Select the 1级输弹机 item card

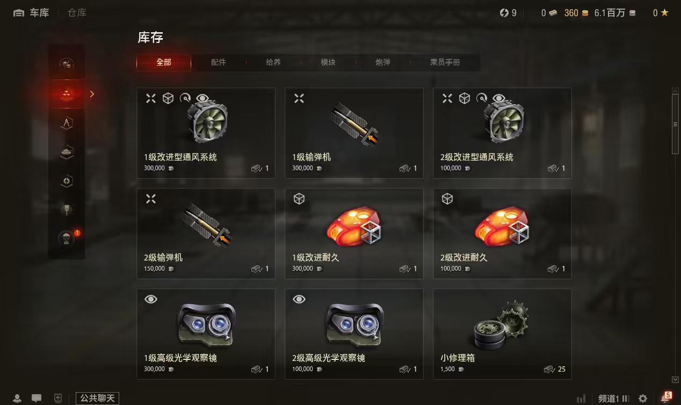click(354, 133)
